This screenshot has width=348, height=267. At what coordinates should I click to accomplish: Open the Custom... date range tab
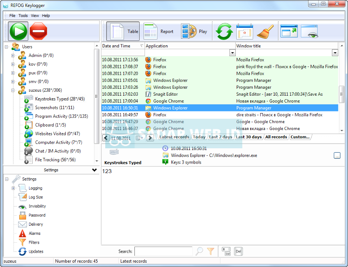[x=300, y=137]
